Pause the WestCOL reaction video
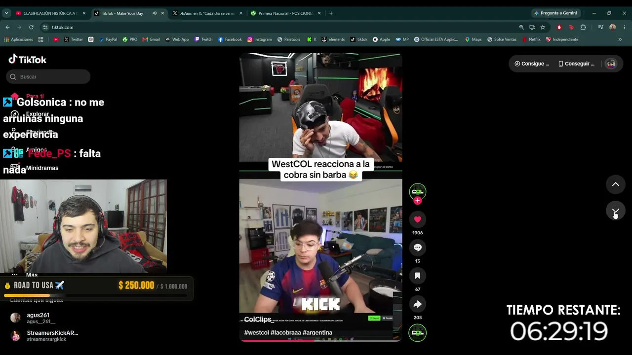The height and width of the screenshot is (355, 632). click(320, 197)
